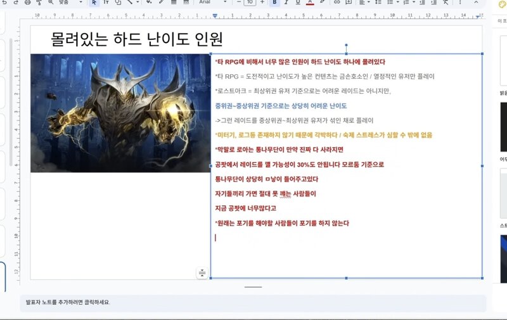The height and width of the screenshot is (320, 507).
Task: Select the line drawing tool
Action: 130,3
